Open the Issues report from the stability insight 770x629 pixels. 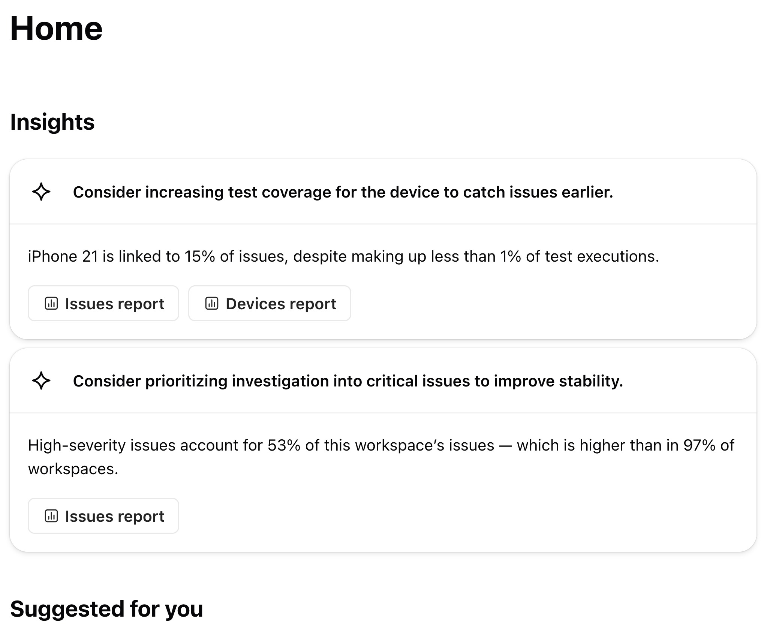click(103, 516)
